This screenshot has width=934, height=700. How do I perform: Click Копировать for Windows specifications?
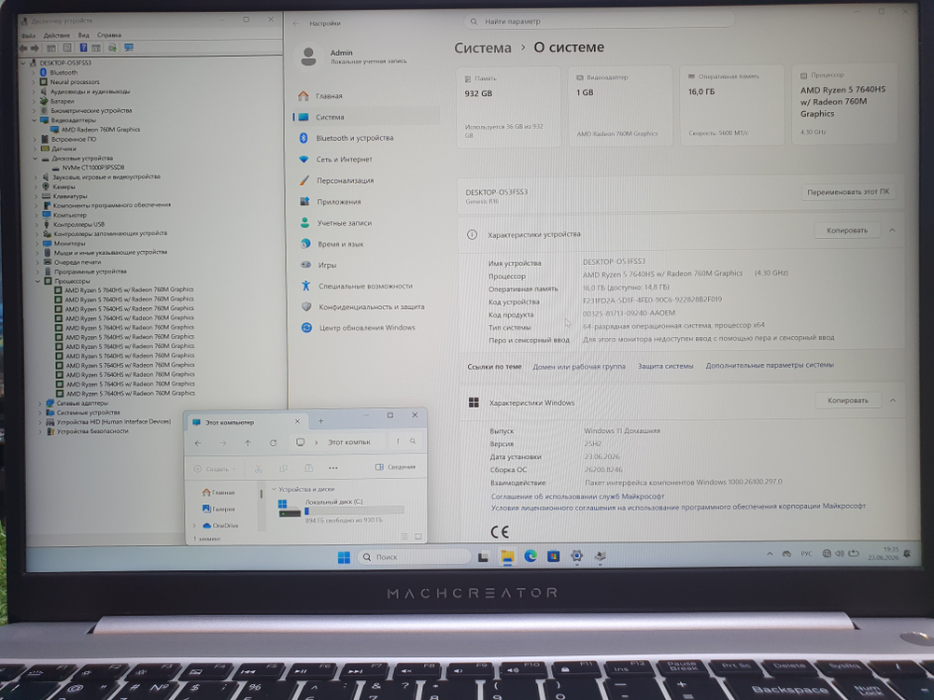848,400
